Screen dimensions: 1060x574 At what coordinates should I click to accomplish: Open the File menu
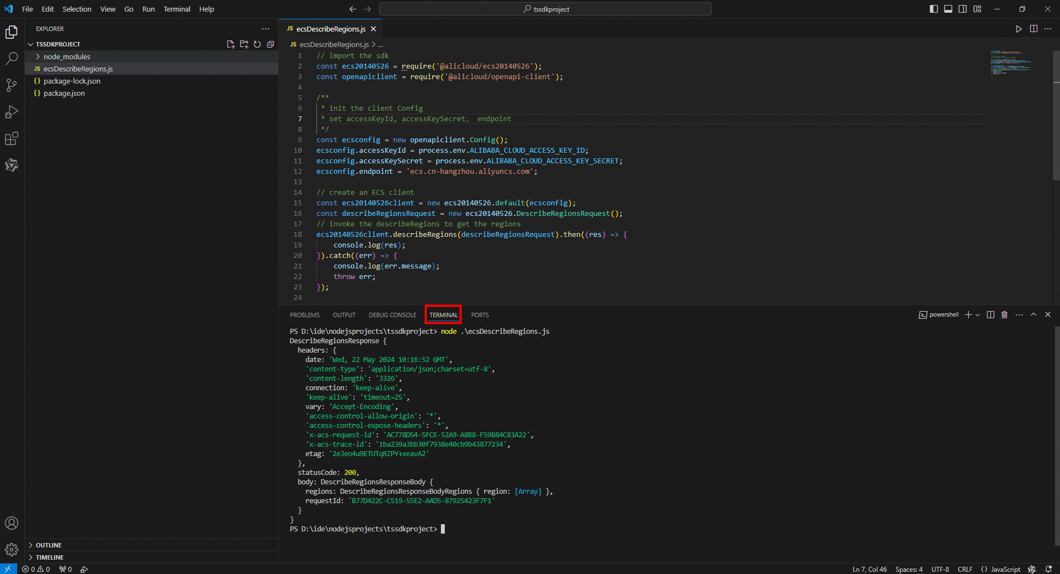[x=27, y=9]
